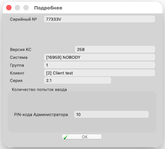Click the PIN-кода Администратора label

pos(41,115)
